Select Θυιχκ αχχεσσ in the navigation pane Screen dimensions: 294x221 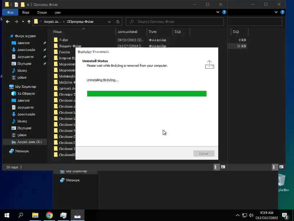25,36
